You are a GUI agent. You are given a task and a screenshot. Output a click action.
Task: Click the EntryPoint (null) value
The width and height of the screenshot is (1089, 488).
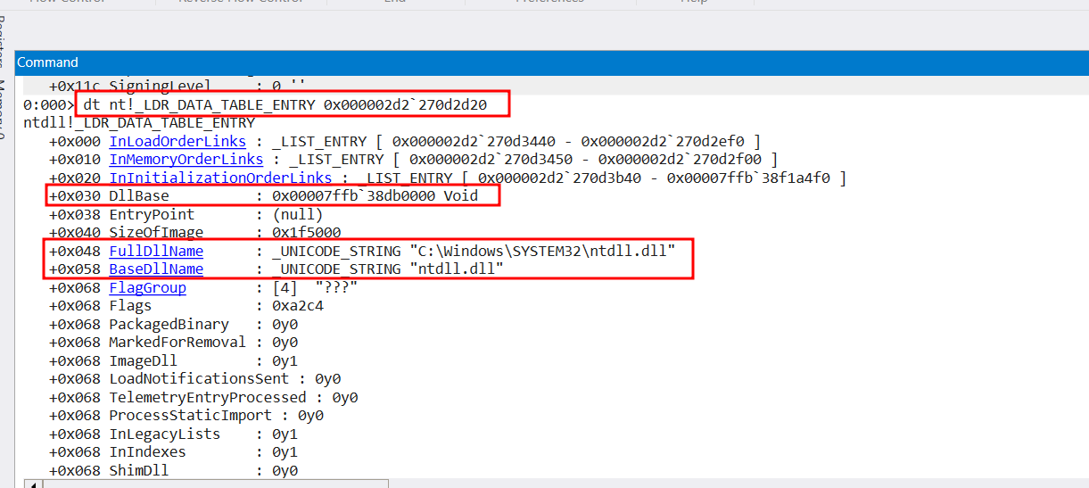point(297,214)
